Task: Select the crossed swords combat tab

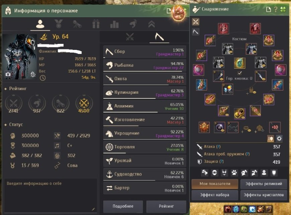Action: click(130, 37)
